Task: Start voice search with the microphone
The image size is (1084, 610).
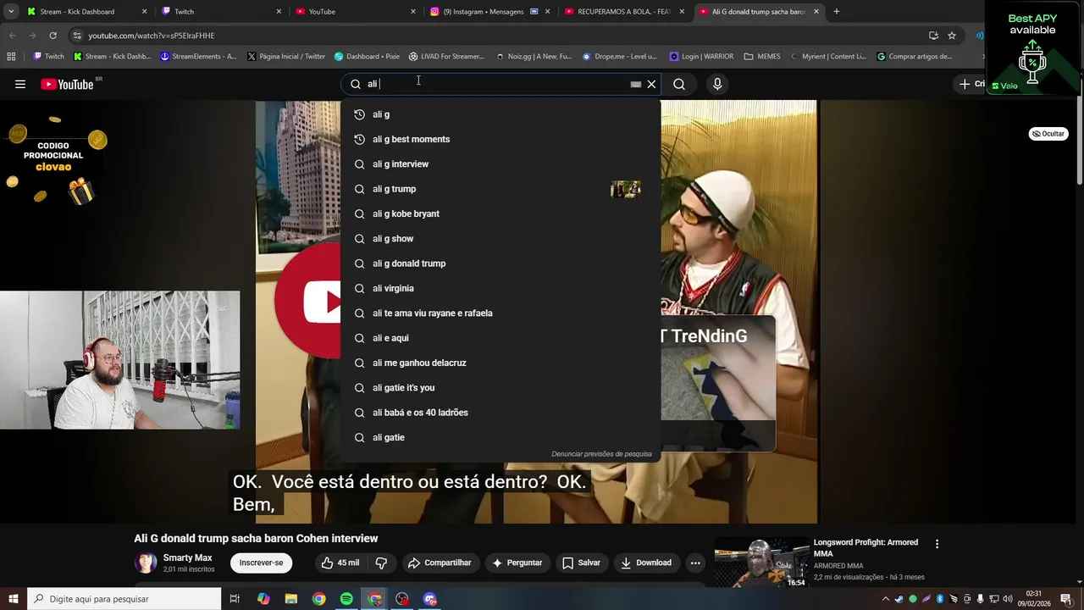Action: click(x=717, y=84)
